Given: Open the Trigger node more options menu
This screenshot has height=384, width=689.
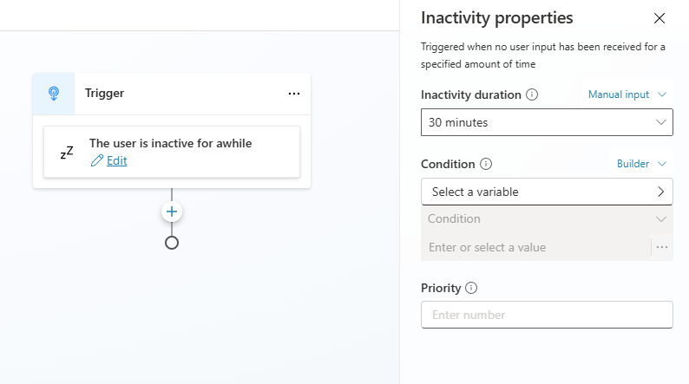Looking at the screenshot, I should click(x=294, y=94).
